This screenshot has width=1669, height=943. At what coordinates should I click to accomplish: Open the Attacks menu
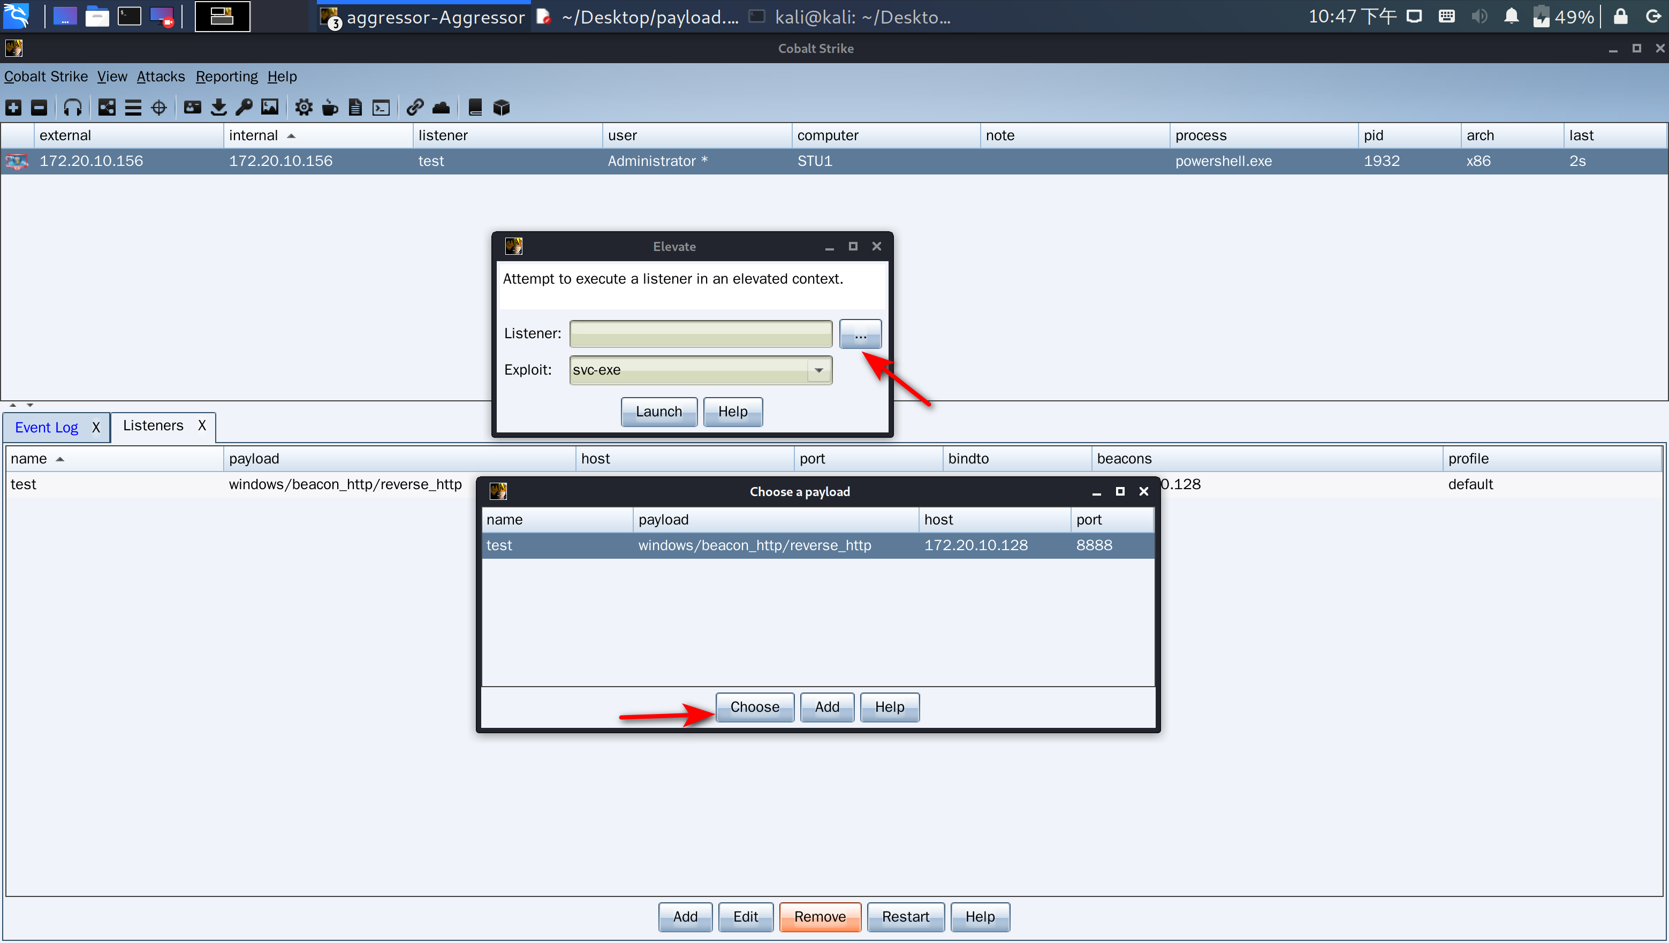pos(161,77)
